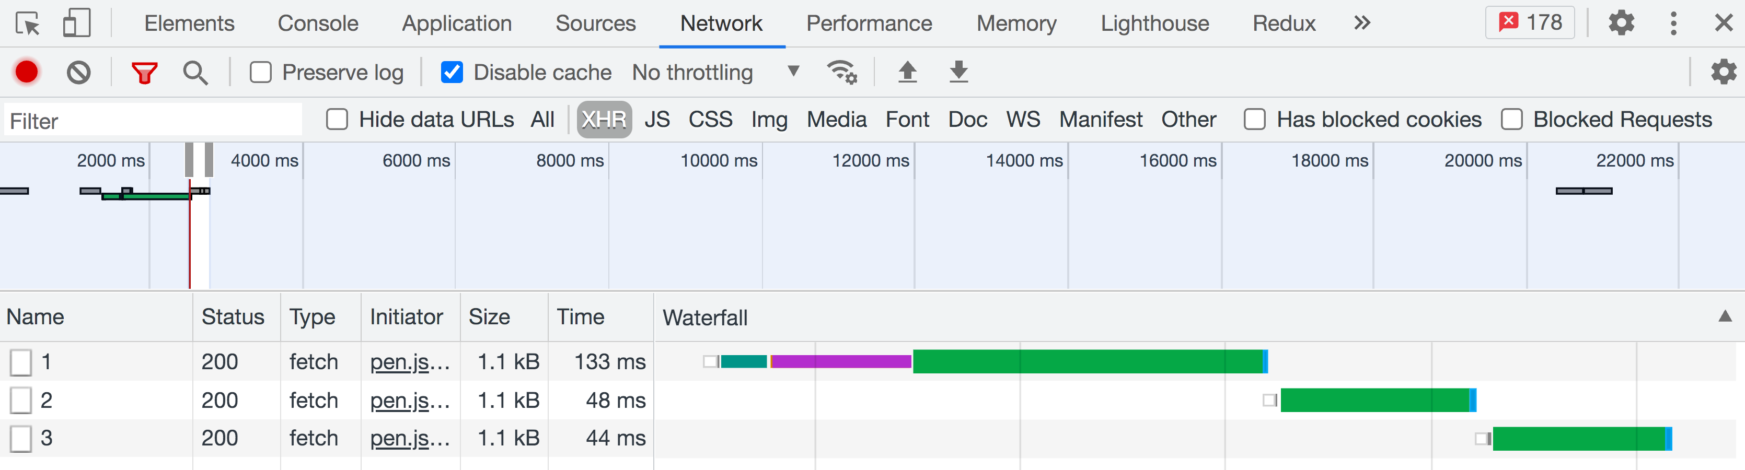This screenshot has width=1745, height=470.
Task: Toggle the red filter funnel icon
Action: click(x=144, y=73)
